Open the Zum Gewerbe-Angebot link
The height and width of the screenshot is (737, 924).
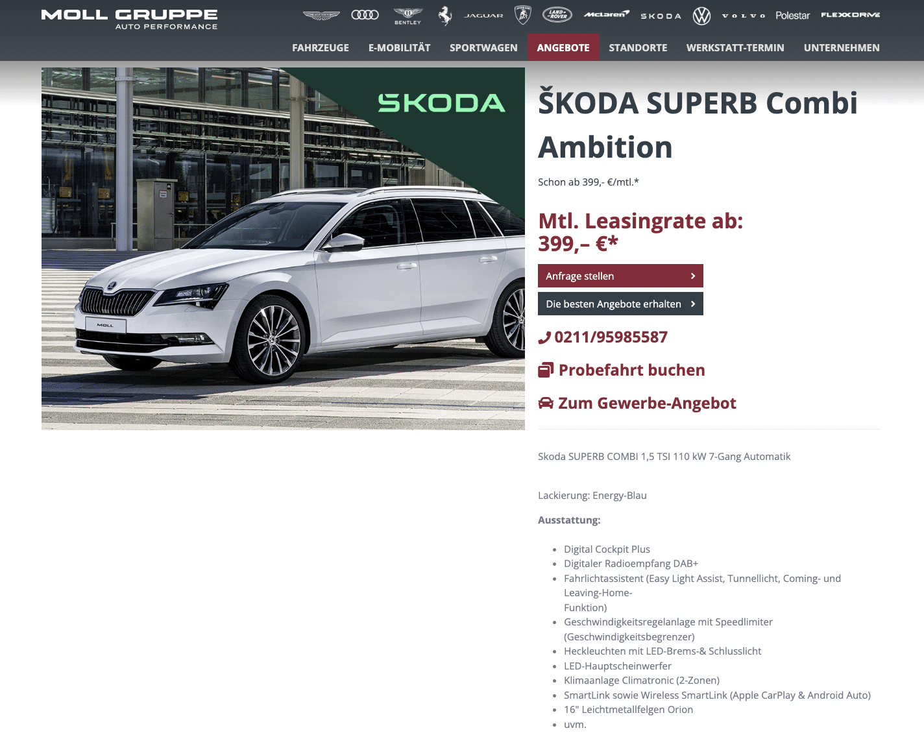tap(637, 403)
